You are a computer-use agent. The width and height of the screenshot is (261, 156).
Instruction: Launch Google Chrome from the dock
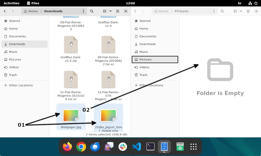(81, 147)
